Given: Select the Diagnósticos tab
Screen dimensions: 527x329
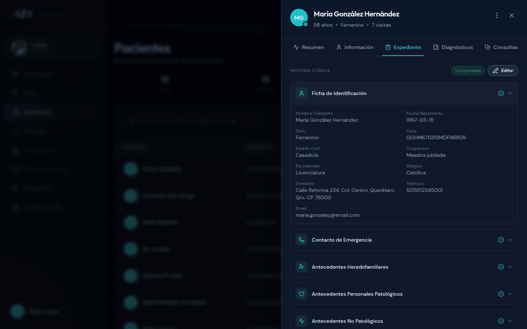Looking at the screenshot, I should 453,47.
